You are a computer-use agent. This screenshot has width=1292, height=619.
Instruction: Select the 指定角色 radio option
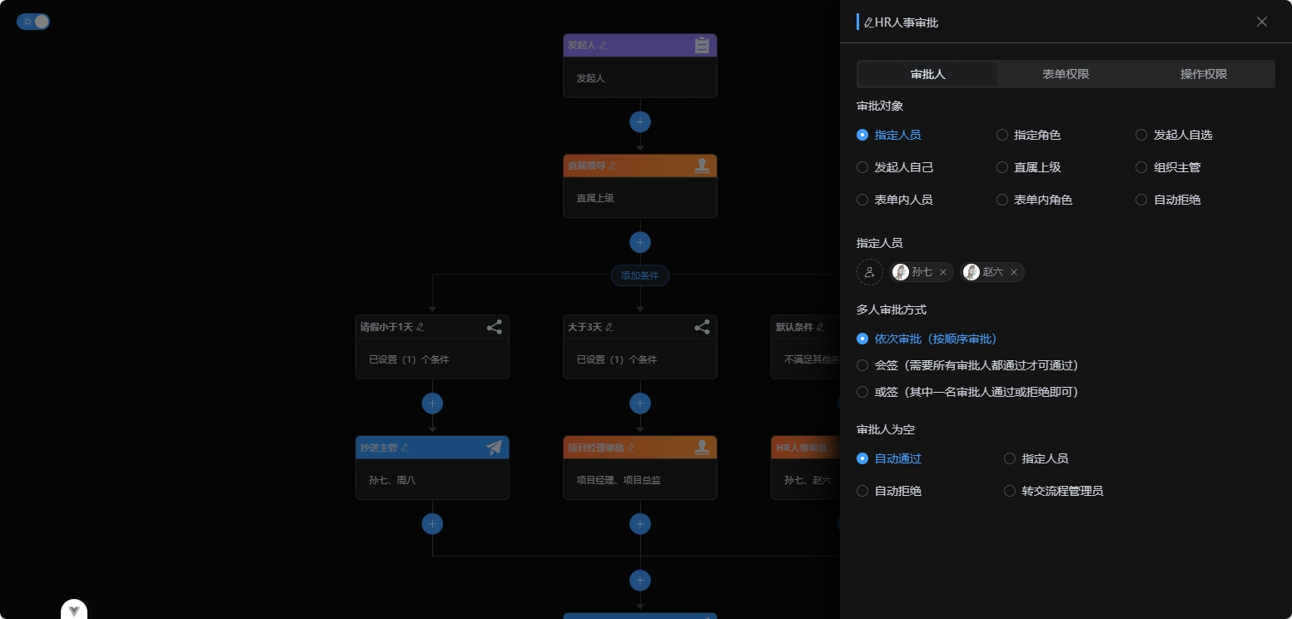point(1002,135)
